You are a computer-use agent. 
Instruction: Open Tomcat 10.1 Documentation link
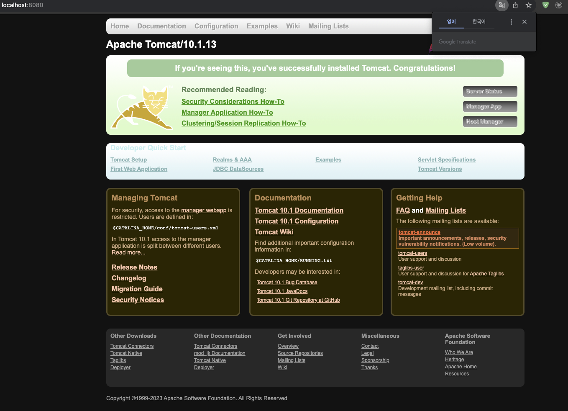299,210
